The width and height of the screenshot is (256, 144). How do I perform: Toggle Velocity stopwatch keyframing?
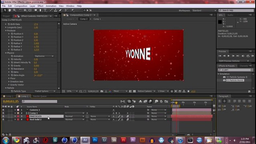pos(12,59)
